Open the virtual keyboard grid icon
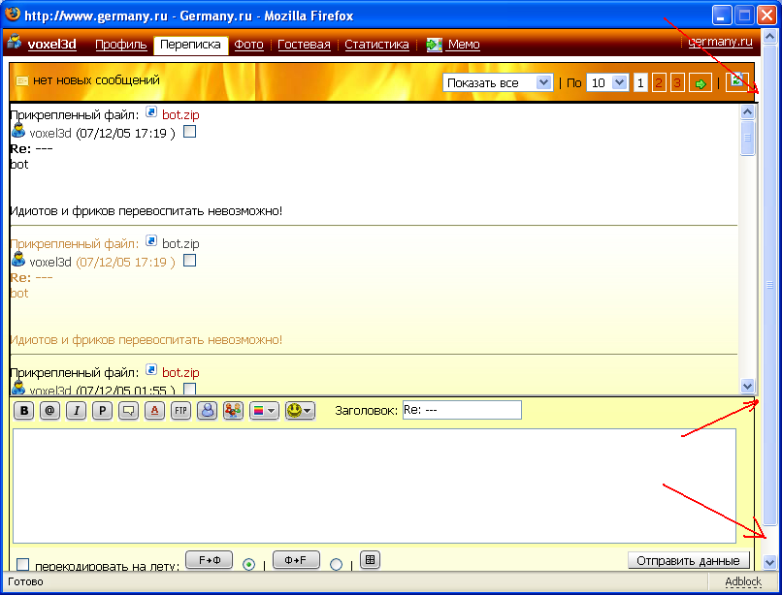Viewport: 782px width, 595px height. [x=370, y=559]
